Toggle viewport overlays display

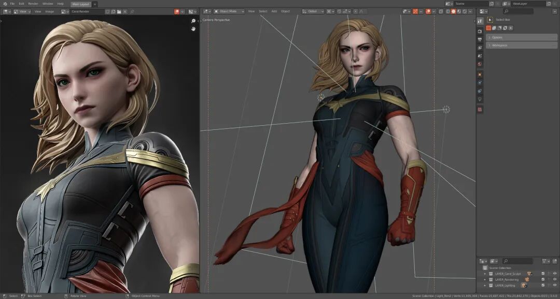coord(428,11)
